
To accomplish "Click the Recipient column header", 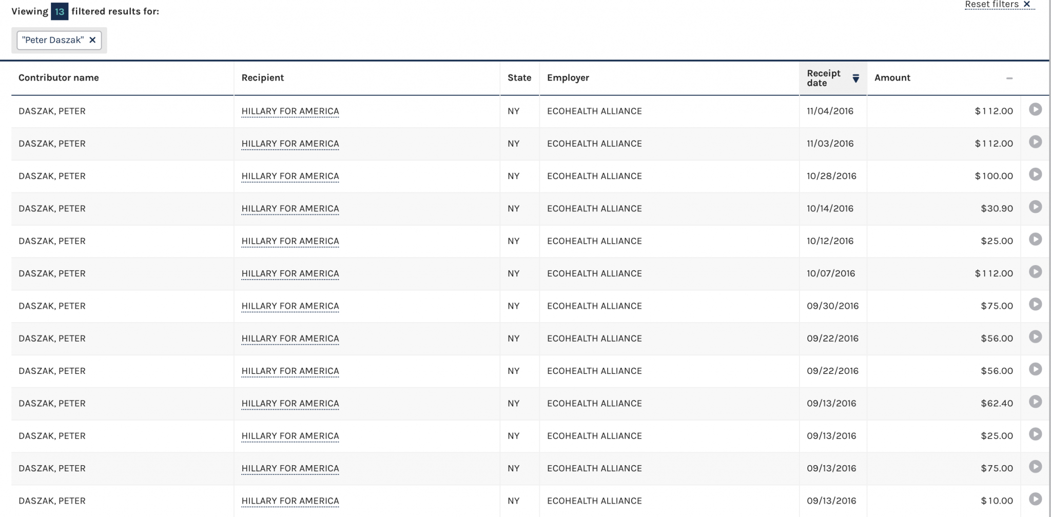I will tap(262, 78).
